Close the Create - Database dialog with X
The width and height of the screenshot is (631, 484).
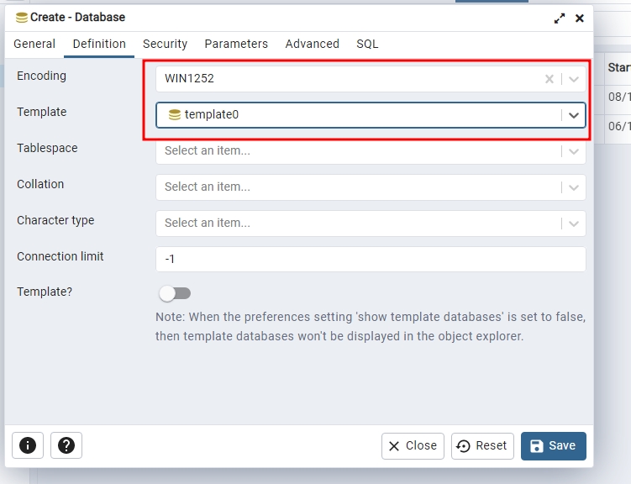coord(580,18)
